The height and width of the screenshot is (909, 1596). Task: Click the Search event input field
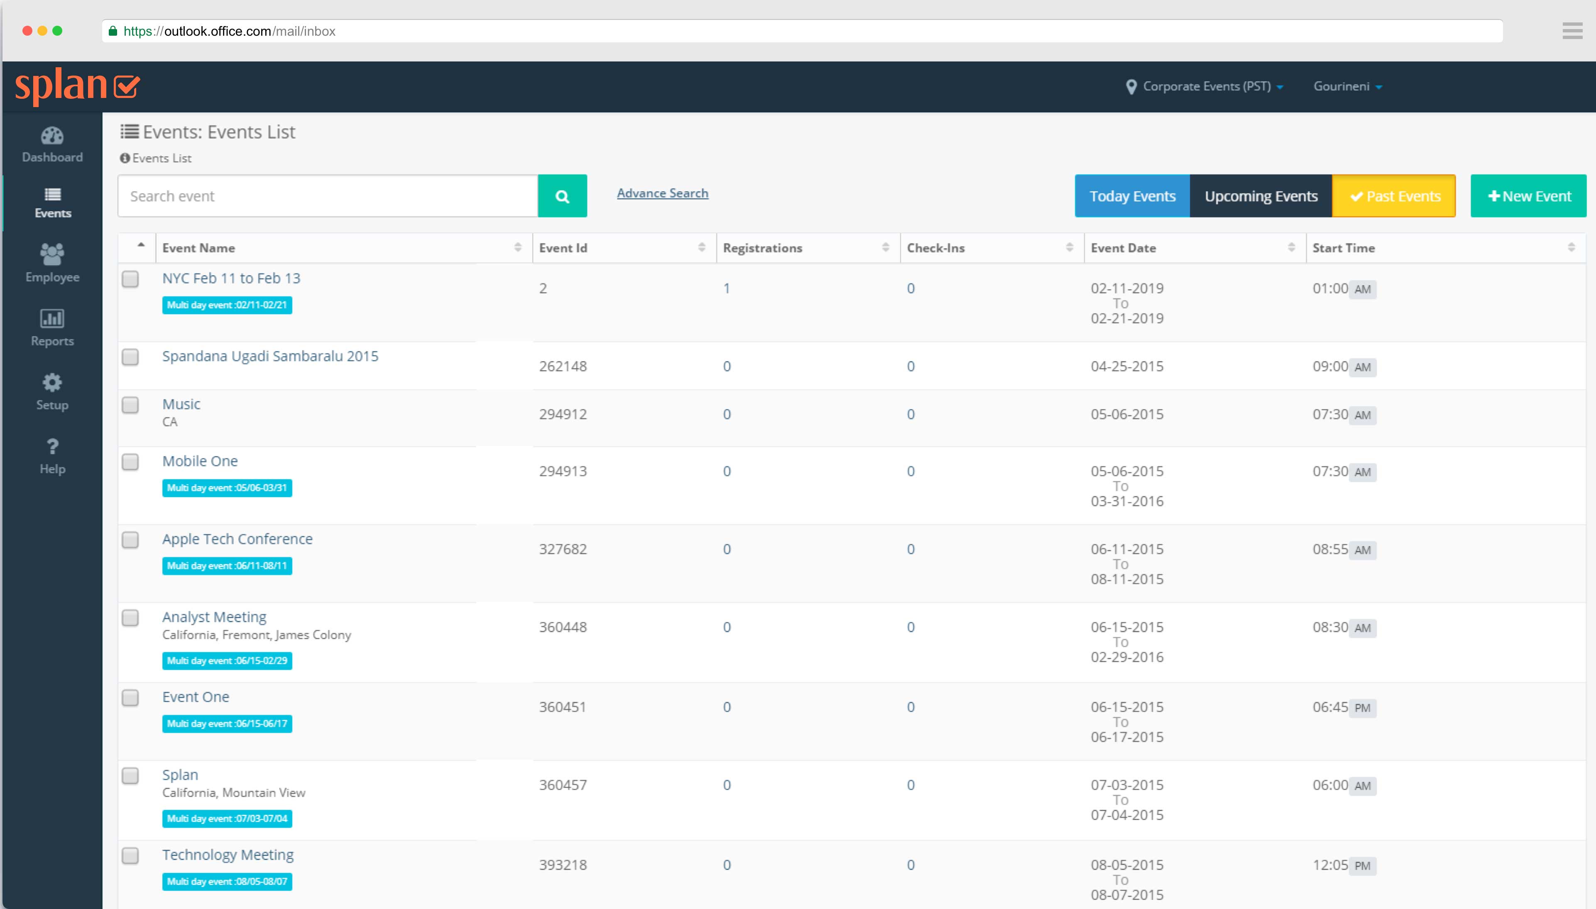pyautogui.click(x=327, y=196)
